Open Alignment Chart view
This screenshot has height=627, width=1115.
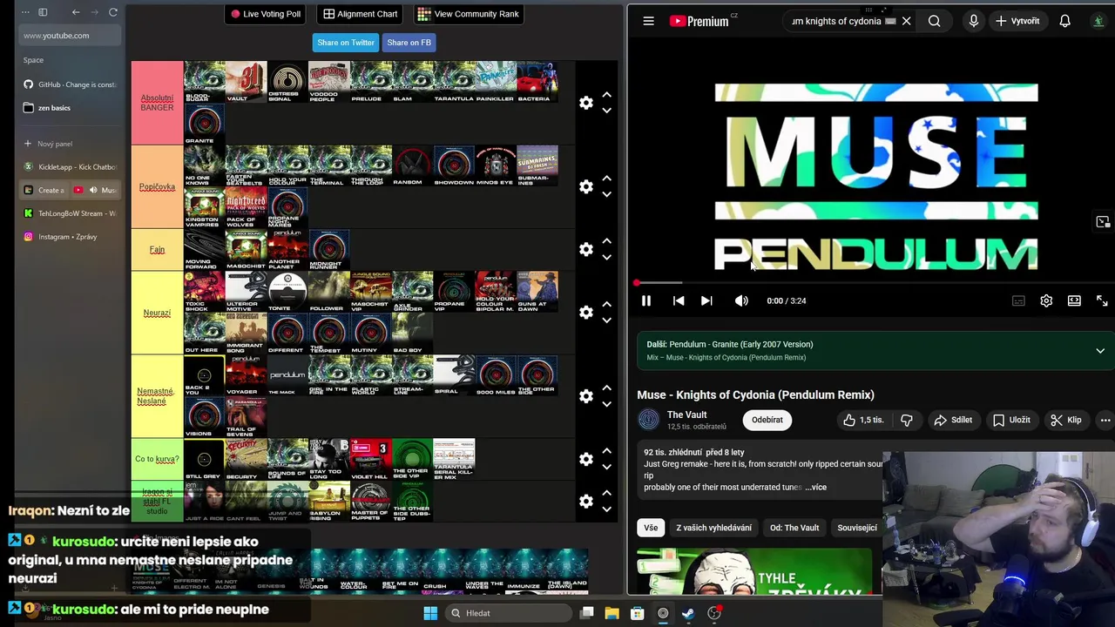coord(361,14)
